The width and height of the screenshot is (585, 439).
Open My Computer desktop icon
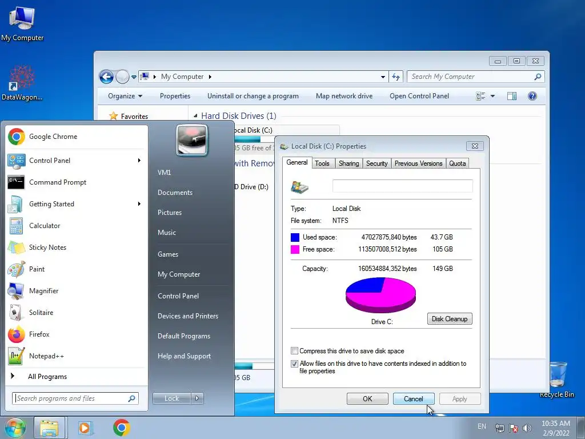click(22, 23)
